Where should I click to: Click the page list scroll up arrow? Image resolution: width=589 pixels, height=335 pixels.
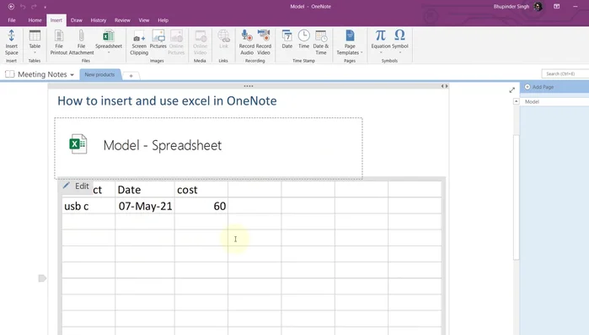coord(517,101)
